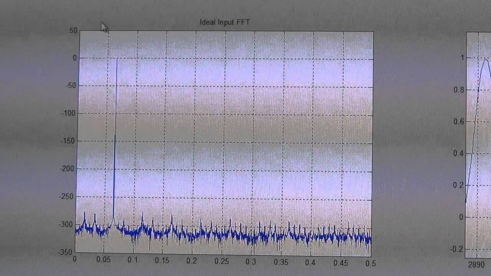Click y-axis label -250 on FFT plot
This screenshot has height=276, width=491.
(x=67, y=197)
